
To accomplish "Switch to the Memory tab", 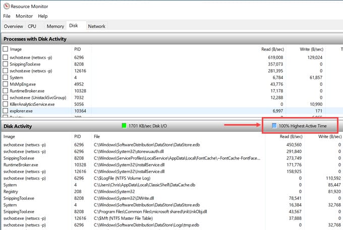I will point(55,26).
